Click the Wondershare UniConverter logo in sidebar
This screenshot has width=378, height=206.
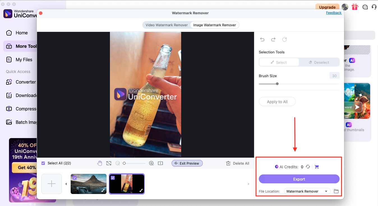pyautogui.click(x=20, y=14)
